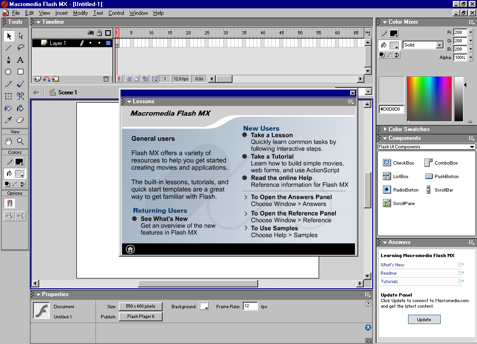Click the Update button in Answers
The height and width of the screenshot is (344, 477).
tap(424, 319)
